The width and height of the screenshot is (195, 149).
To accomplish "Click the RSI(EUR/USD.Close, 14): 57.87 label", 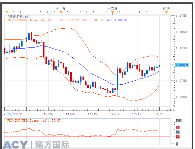I will click(34, 120).
